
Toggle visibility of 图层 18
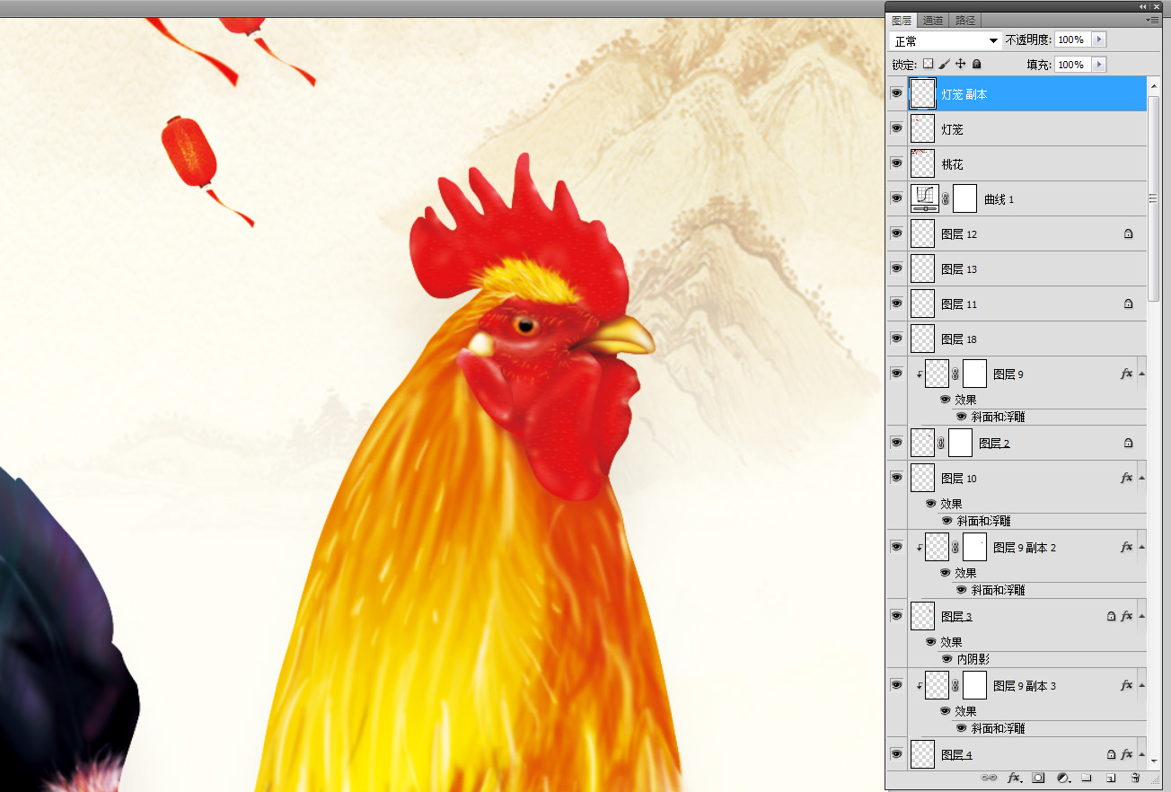(896, 339)
